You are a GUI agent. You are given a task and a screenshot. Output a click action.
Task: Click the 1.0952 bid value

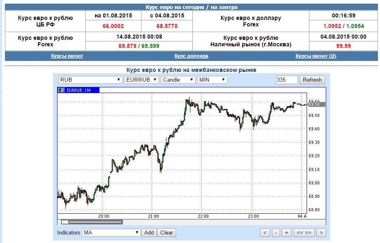coord(332,26)
